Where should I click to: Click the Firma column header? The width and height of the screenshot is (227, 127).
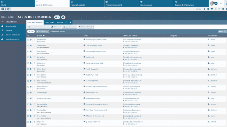click(86, 36)
